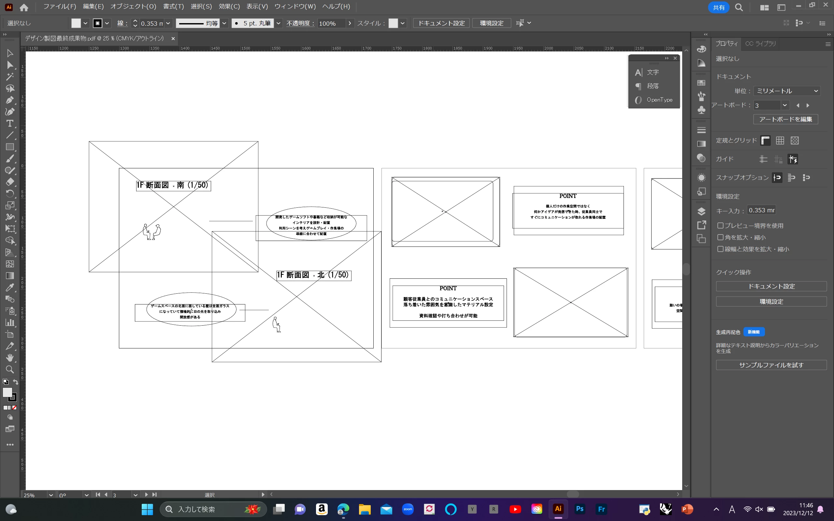Select the Type tool in toolbar

10,123
